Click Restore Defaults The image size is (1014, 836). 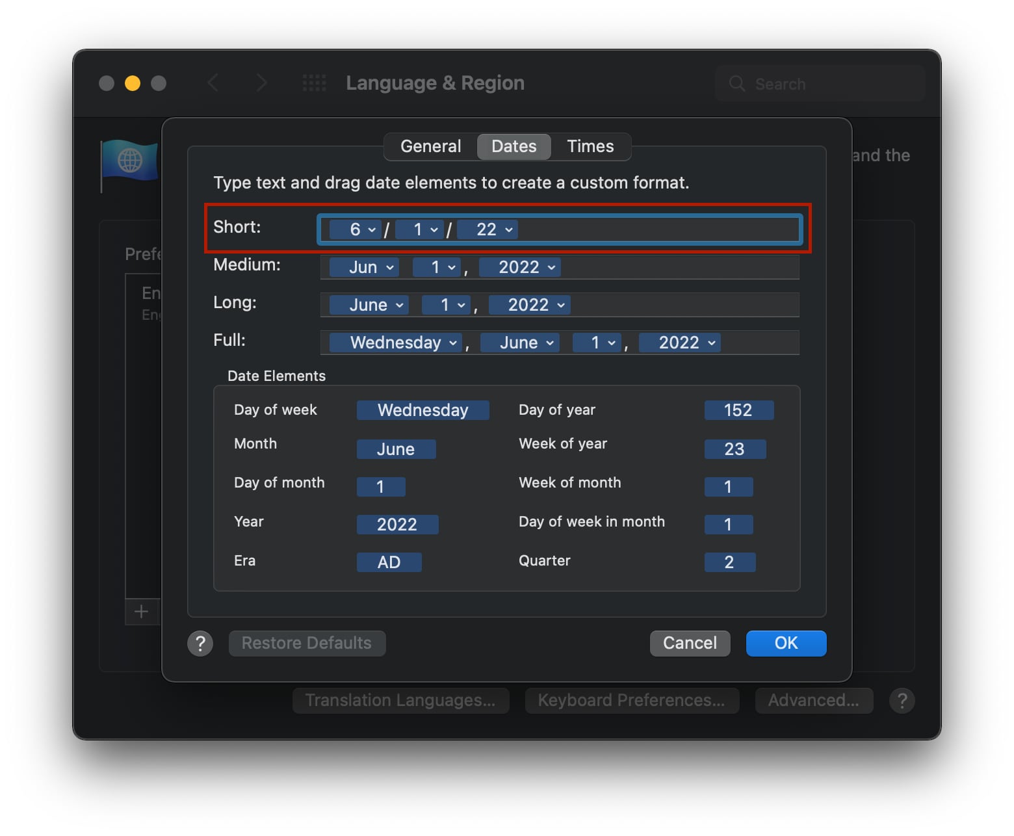[x=307, y=643]
